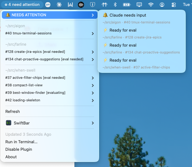Click the user account icon in the menu bar
192x167 pixels.
(162, 5)
